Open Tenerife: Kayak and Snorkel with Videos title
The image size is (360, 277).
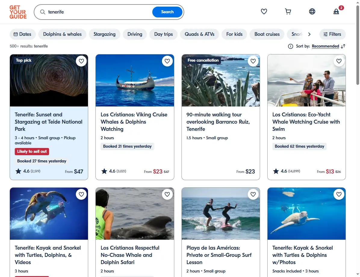(48, 255)
